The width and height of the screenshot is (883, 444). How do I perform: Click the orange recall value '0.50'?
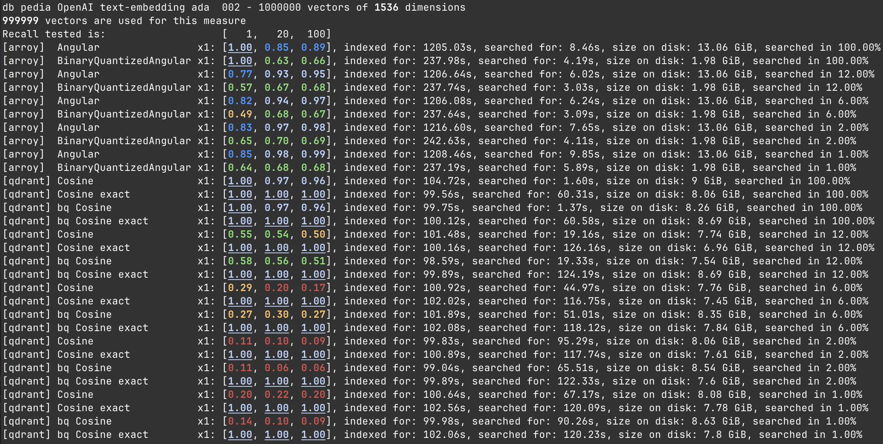pyautogui.click(x=313, y=234)
